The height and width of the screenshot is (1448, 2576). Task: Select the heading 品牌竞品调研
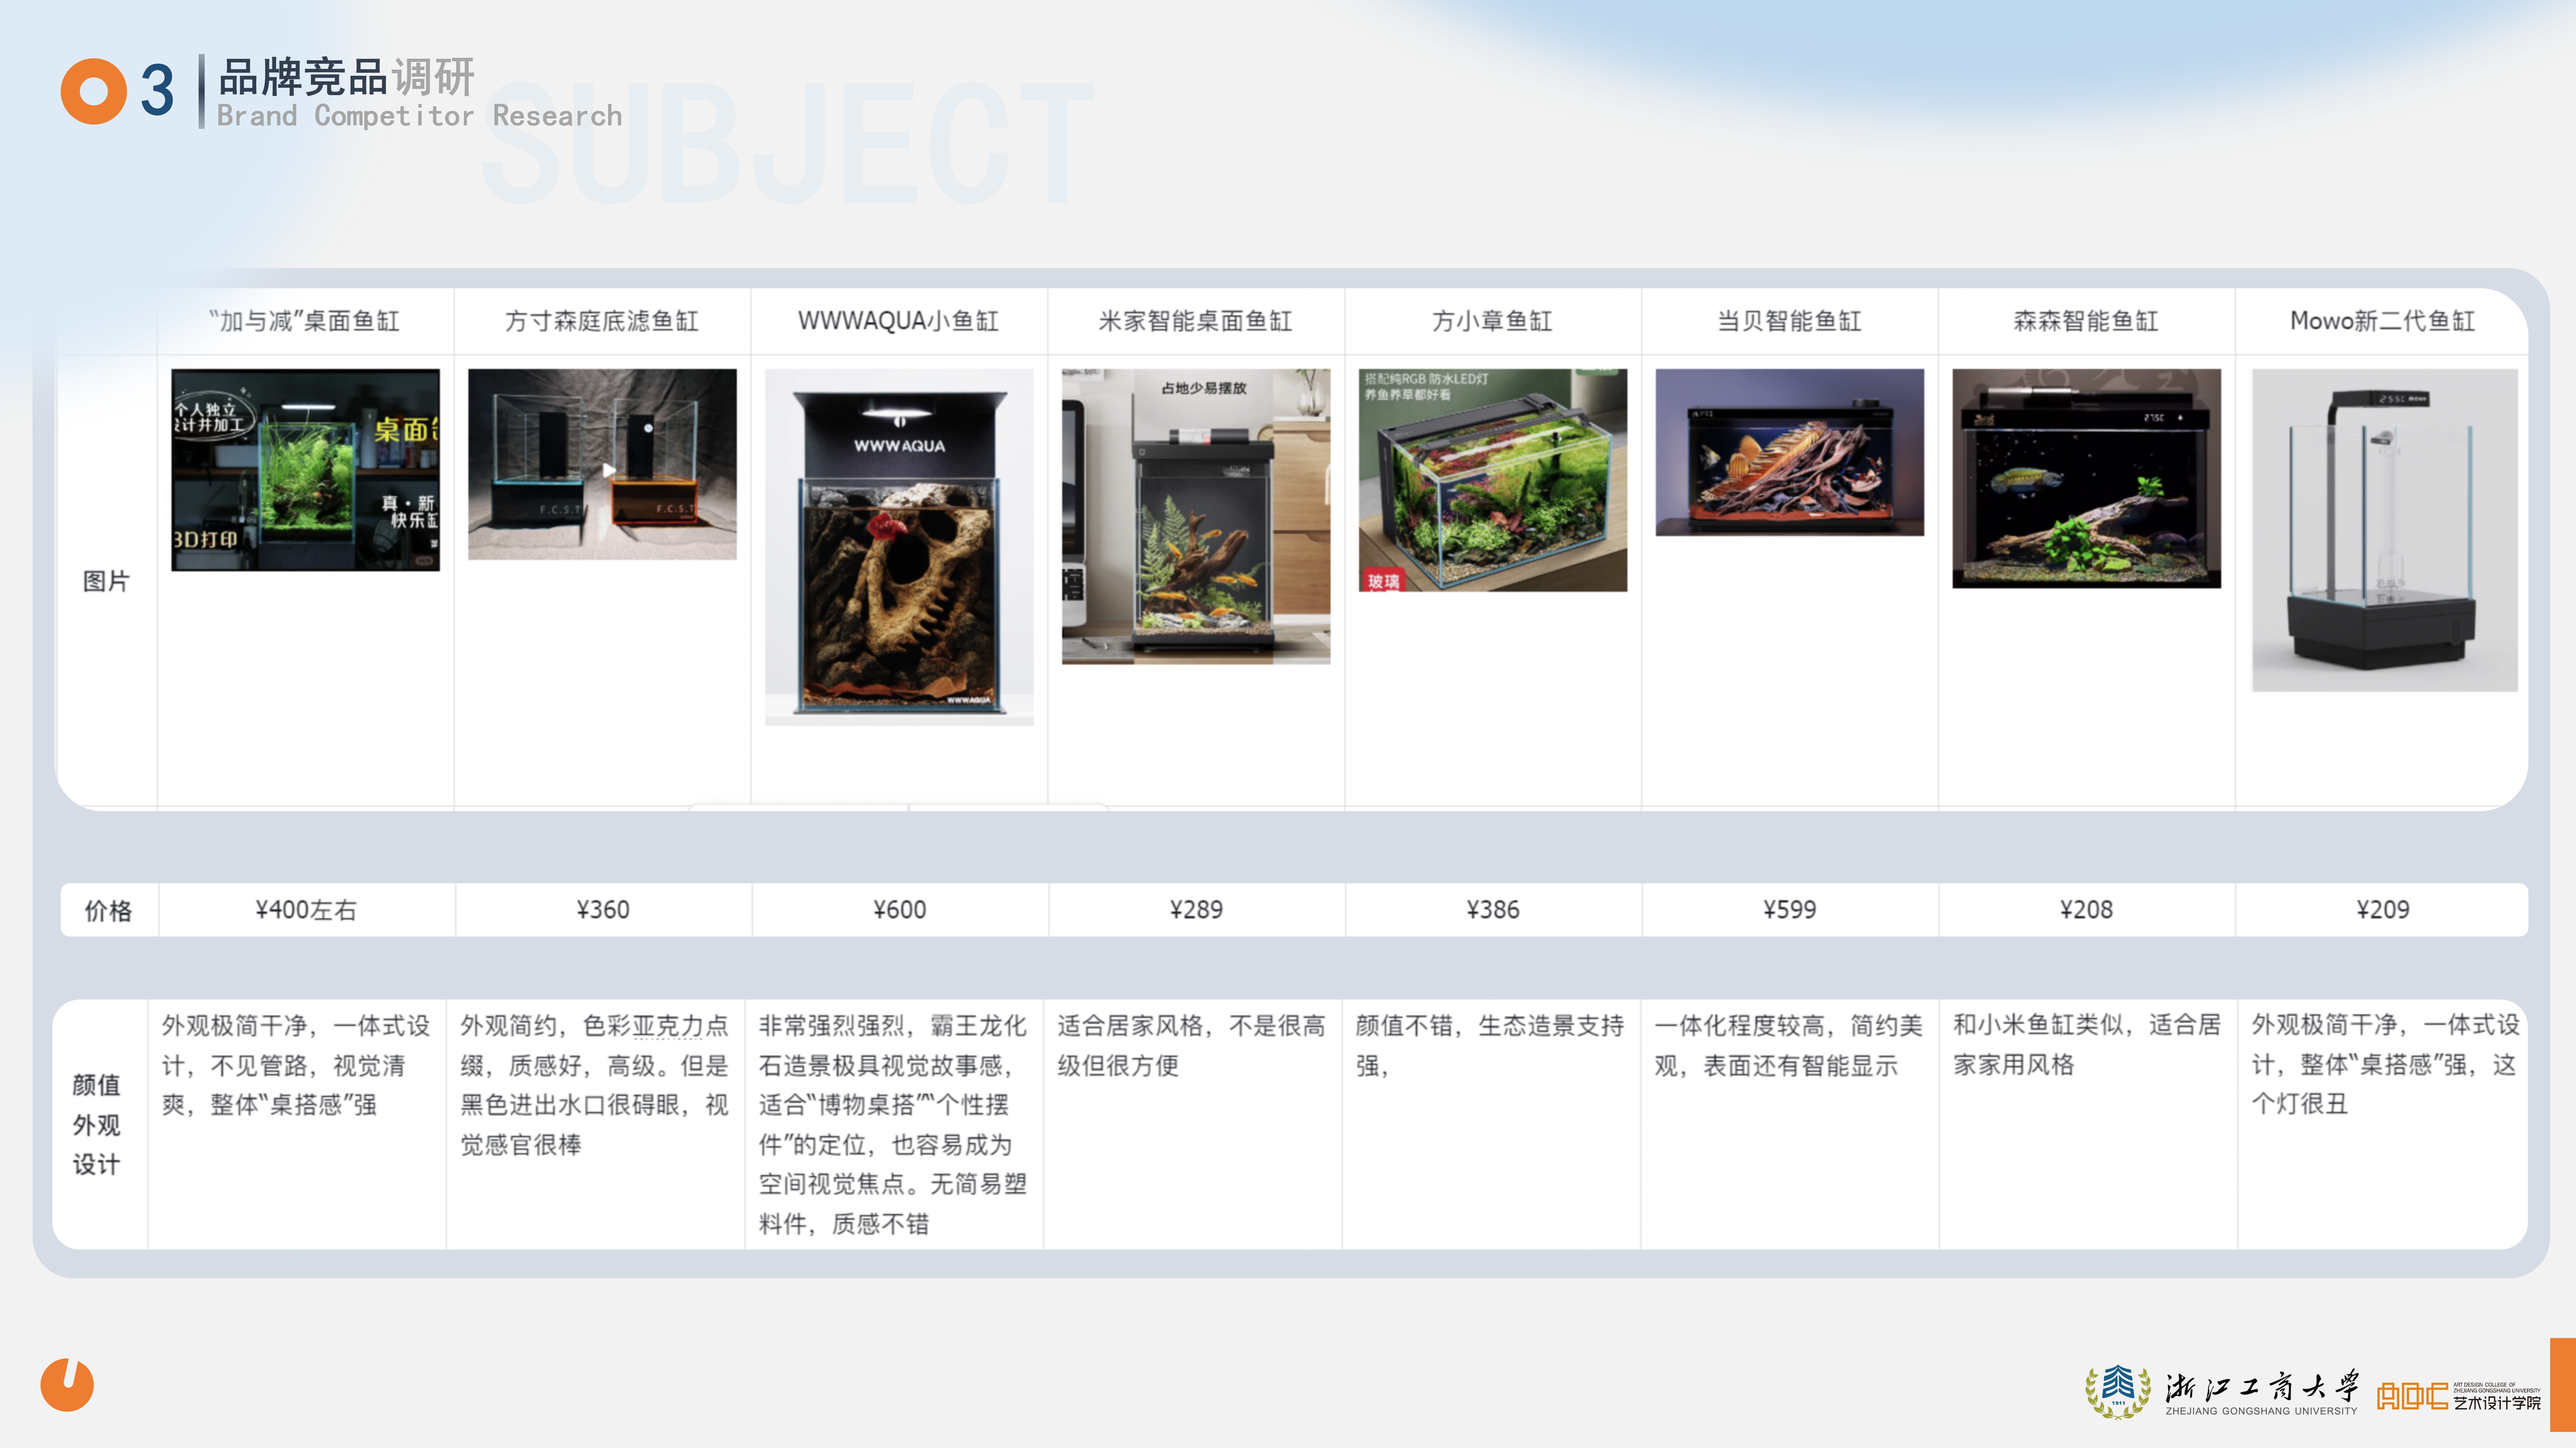[x=346, y=77]
